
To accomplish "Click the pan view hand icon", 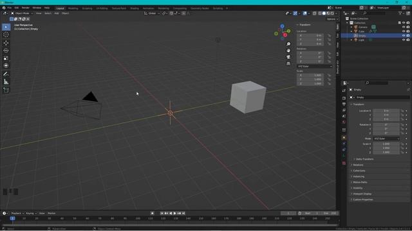I will 288,51.
